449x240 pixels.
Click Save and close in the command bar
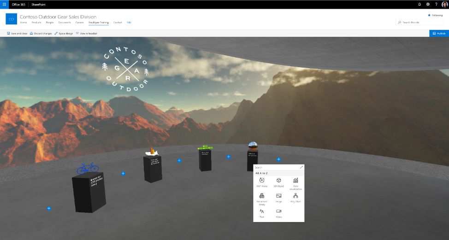17,34
